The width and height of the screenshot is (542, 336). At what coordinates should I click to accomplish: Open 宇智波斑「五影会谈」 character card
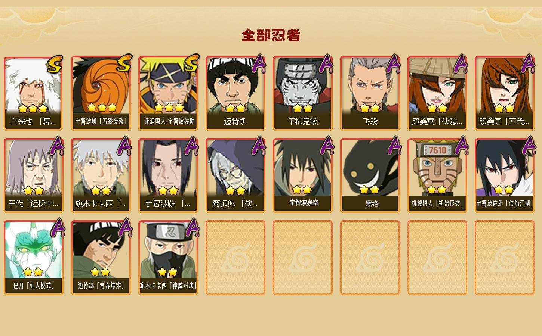101,93
